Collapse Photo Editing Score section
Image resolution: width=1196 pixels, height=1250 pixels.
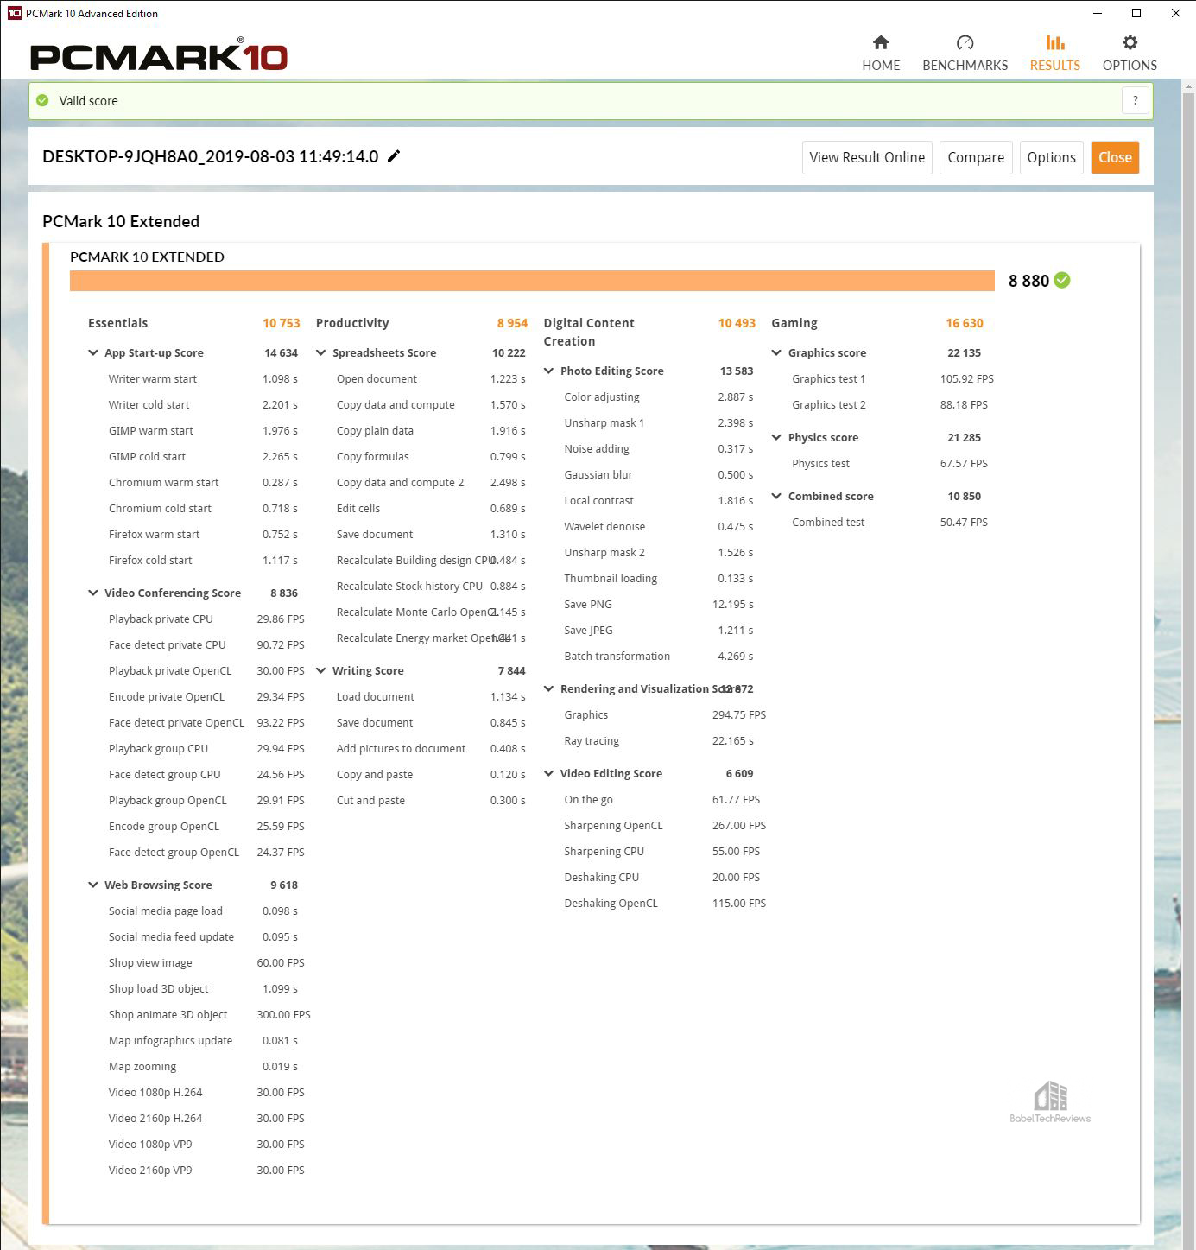click(549, 371)
